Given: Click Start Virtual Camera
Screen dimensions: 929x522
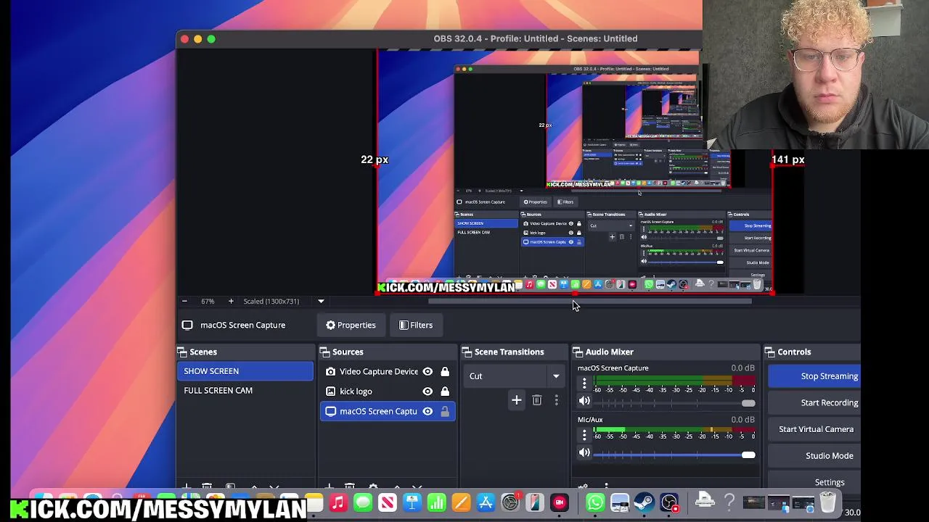Looking at the screenshot, I should coord(814,429).
